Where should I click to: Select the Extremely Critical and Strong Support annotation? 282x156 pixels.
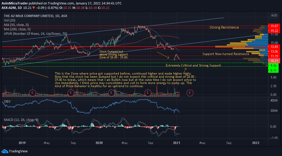[x=193, y=65]
